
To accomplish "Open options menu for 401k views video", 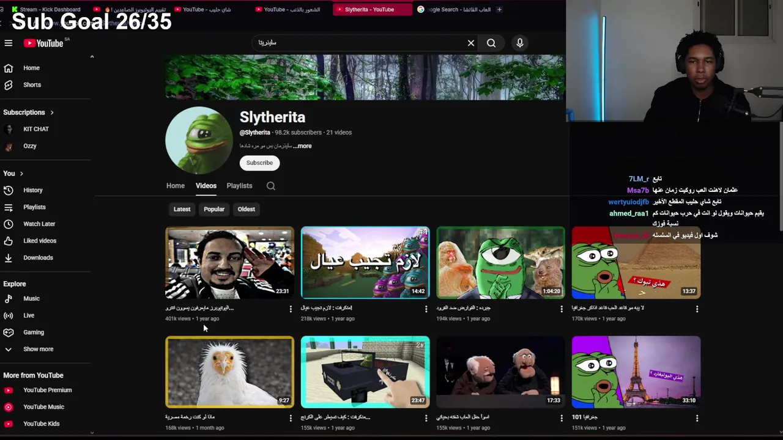I will click(x=291, y=309).
